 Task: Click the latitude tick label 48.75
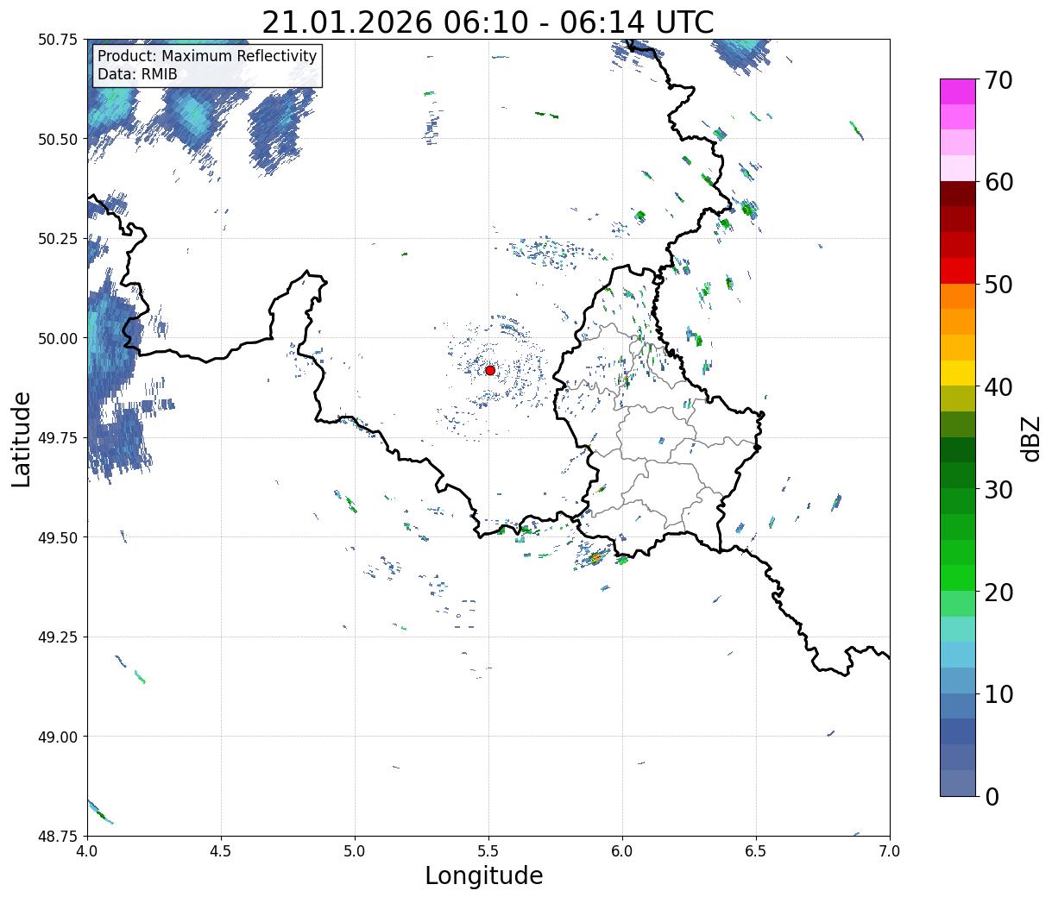tap(58, 836)
